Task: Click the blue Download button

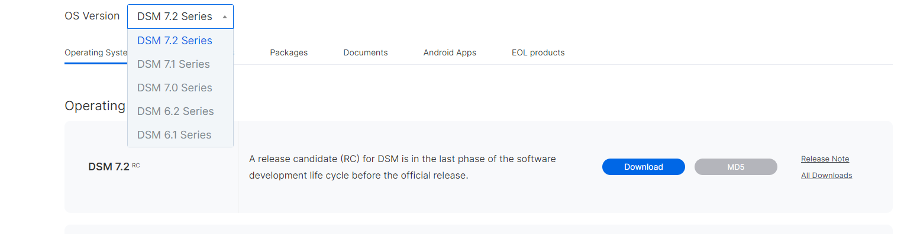Action: (x=644, y=167)
